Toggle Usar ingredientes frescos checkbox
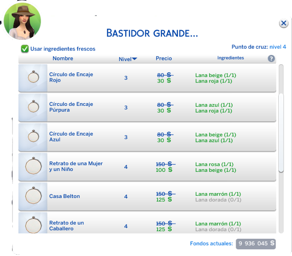 pyautogui.click(x=25, y=49)
